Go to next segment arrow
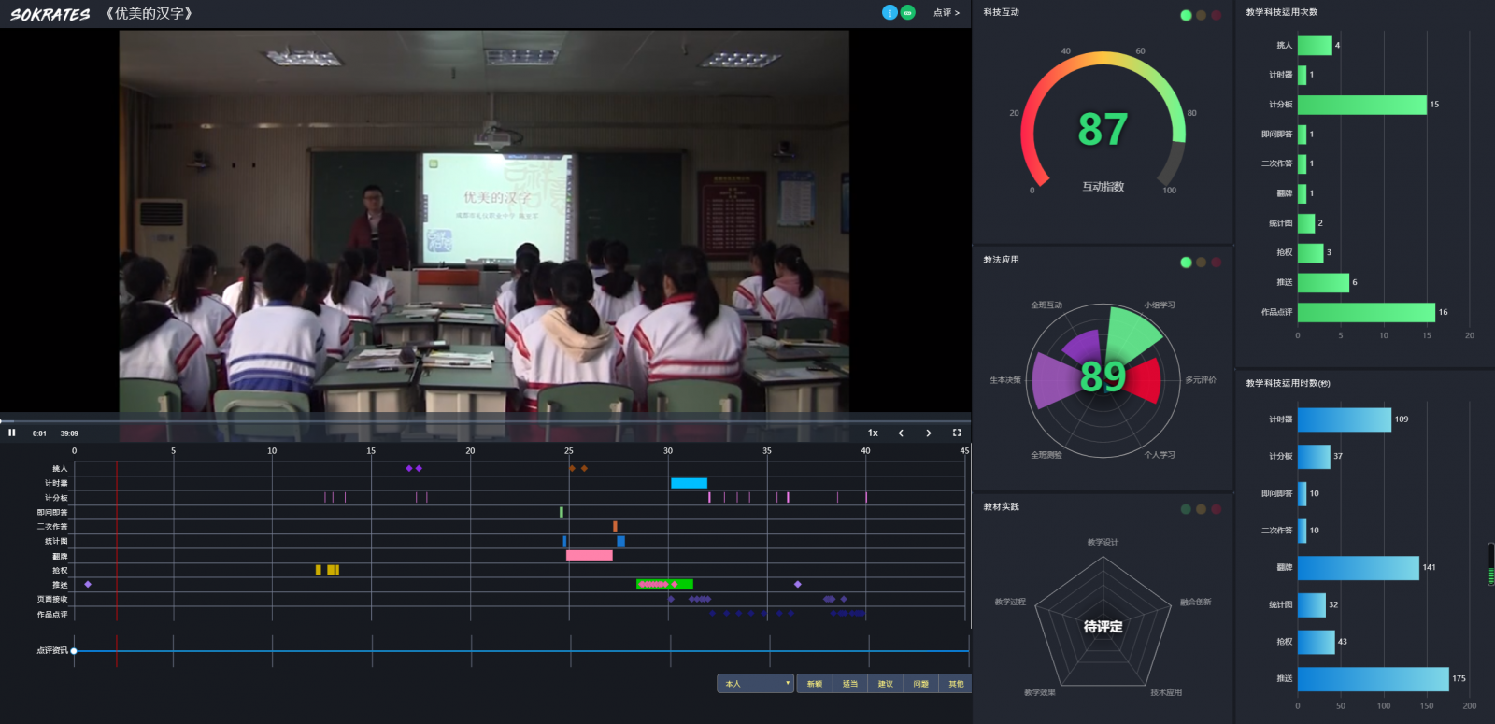 pyautogui.click(x=928, y=433)
